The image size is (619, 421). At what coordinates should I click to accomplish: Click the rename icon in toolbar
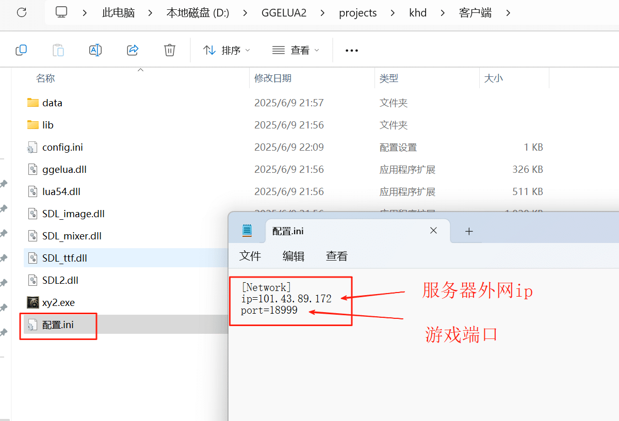[x=95, y=50]
